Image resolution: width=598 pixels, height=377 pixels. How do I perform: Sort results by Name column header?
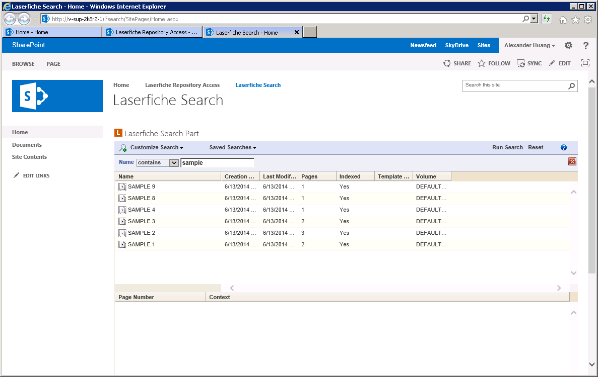[x=168, y=176]
